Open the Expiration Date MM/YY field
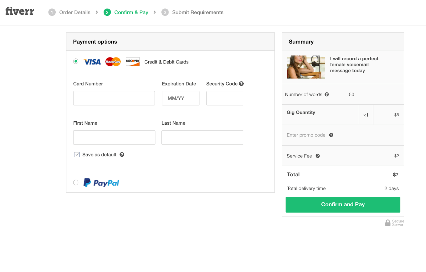The width and height of the screenshot is (426, 272). (x=181, y=98)
